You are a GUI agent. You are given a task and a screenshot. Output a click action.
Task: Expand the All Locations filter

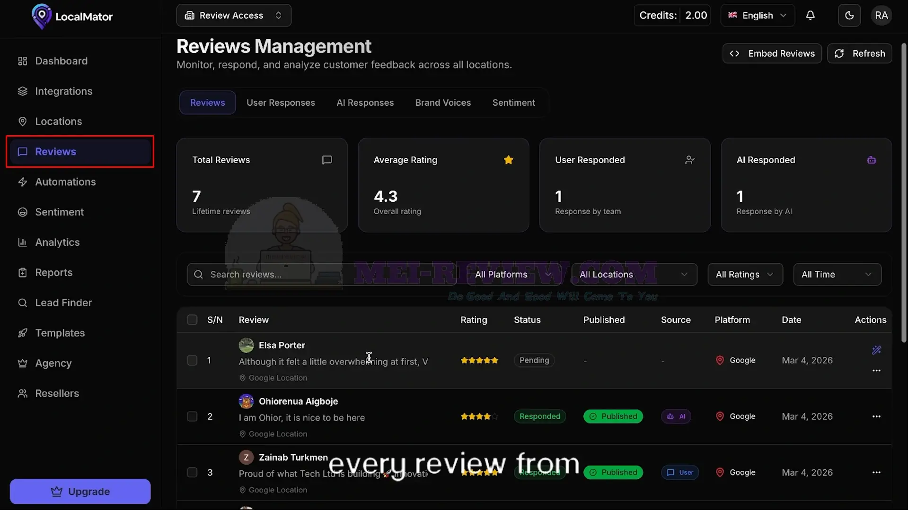click(634, 275)
